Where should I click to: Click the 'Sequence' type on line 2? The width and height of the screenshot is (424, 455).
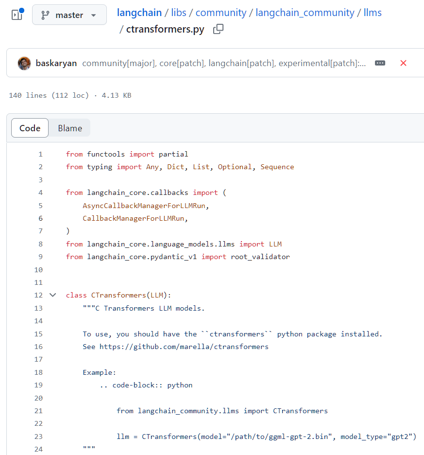pyautogui.click(x=277, y=167)
